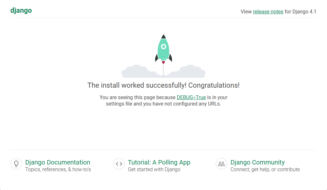Click the code brackets icon beside Tutorial
The image size is (327, 190).
point(119,164)
